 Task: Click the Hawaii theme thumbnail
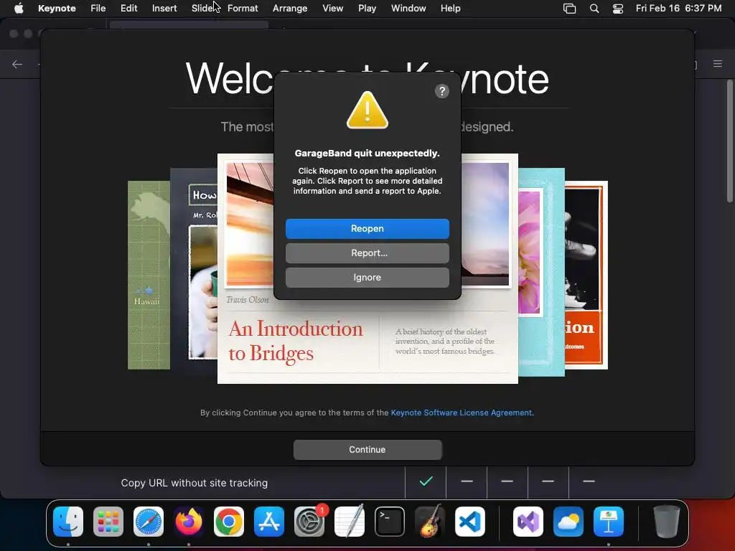click(149, 275)
